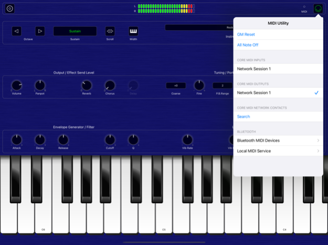
Task: Play the white key labeled C6
Action: coord(43,219)
